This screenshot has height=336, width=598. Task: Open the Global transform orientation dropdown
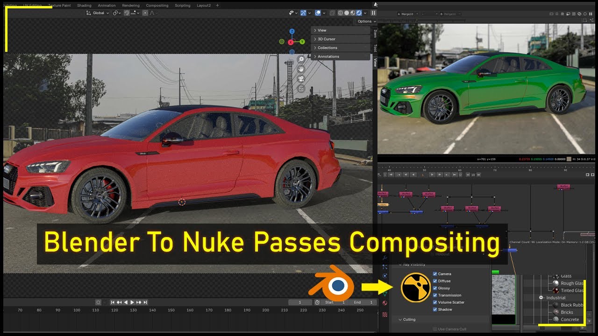click(98, 13)
